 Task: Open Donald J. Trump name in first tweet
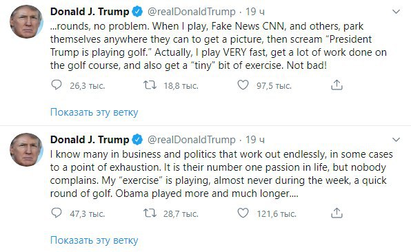point(90,12)
